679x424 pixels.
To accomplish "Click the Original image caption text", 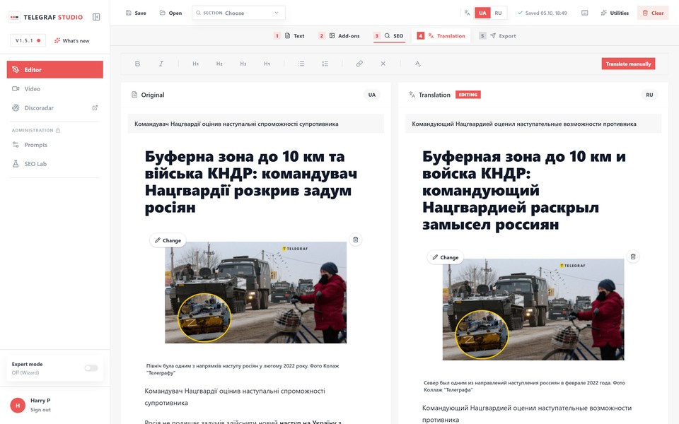I will pos(243,369).
